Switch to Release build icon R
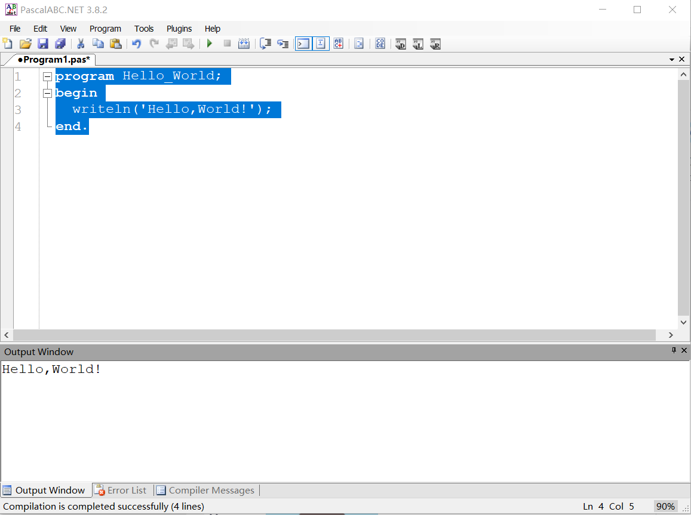691x515 pixels. (435, 44)
